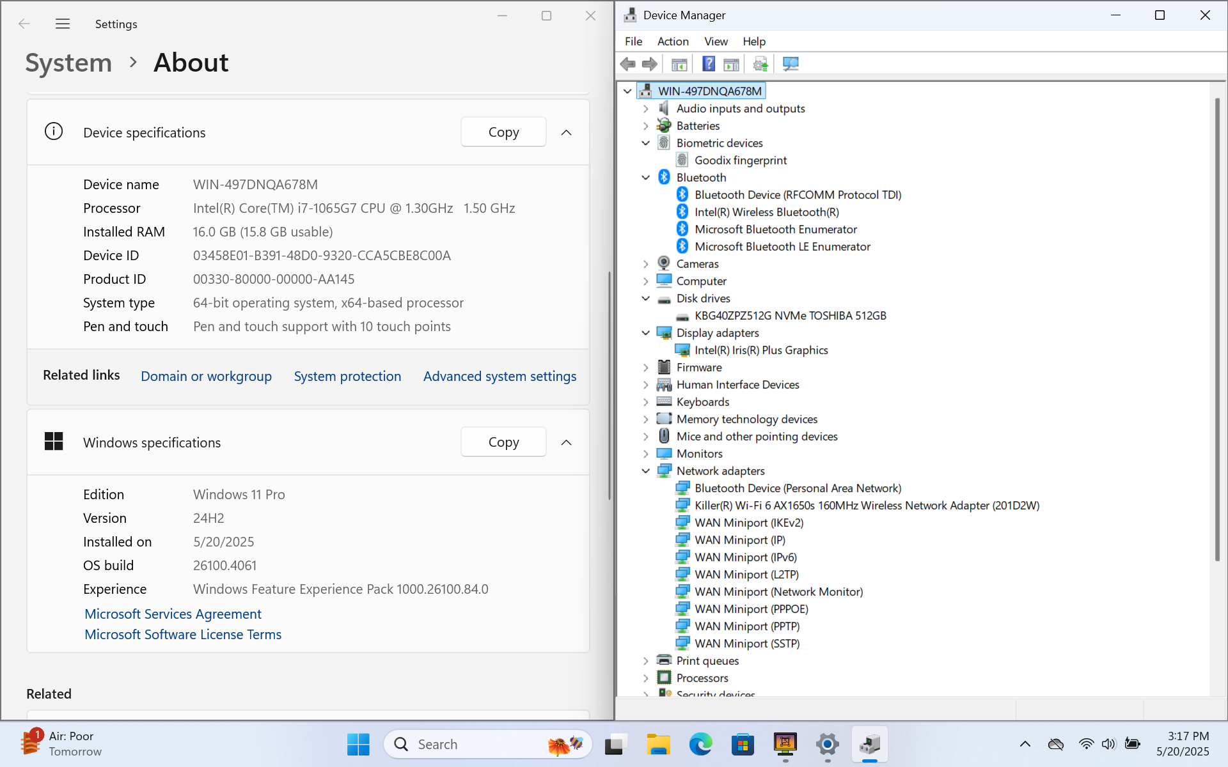The height and width of the screenshot is (767, 1228).
Task: Expand the Cameras tree node
Action: [x=646, y=264]
